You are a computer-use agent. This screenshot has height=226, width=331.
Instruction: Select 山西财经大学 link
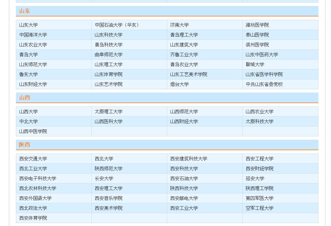point(184,122)
